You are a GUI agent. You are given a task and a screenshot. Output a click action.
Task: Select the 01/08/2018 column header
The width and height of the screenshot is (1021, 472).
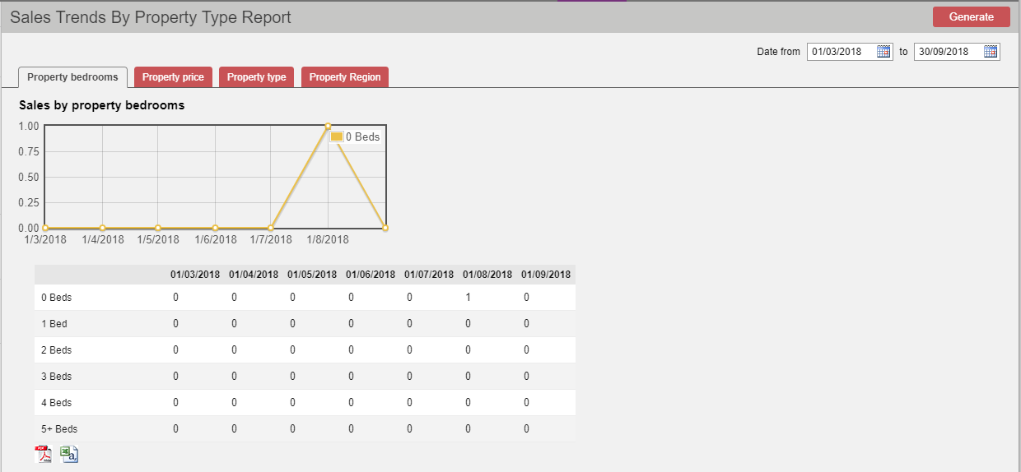coord(487,275)
